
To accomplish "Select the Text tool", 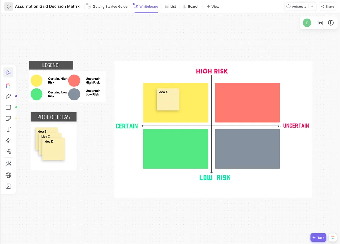I will pyautogui.click(x=8, y=129).
